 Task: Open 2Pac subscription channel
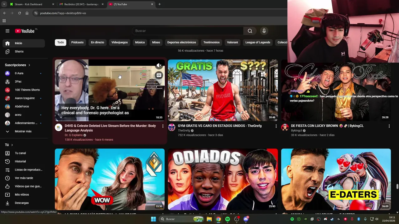point(24,82)
